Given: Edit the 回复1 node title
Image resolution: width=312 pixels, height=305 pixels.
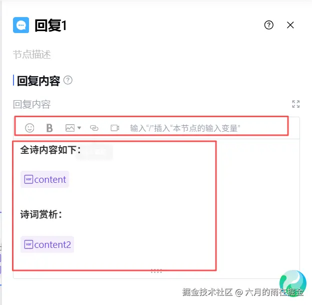Looking at the screenshot, I should (x=50, y=26).
